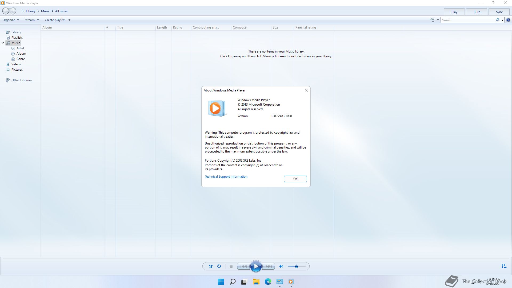Click Library in the breadcrumb path
Image resolution: width=512 pixels, height=288 pixels.
point(30,11)
